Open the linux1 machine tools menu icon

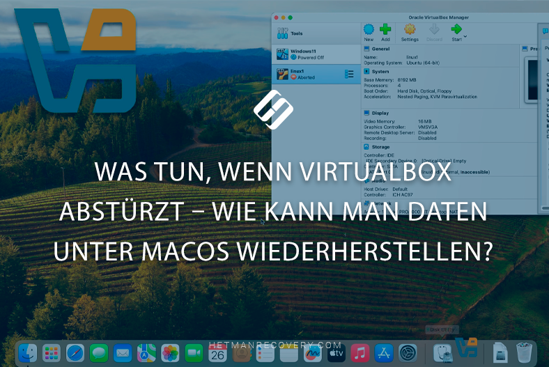(x=349, y=75)
